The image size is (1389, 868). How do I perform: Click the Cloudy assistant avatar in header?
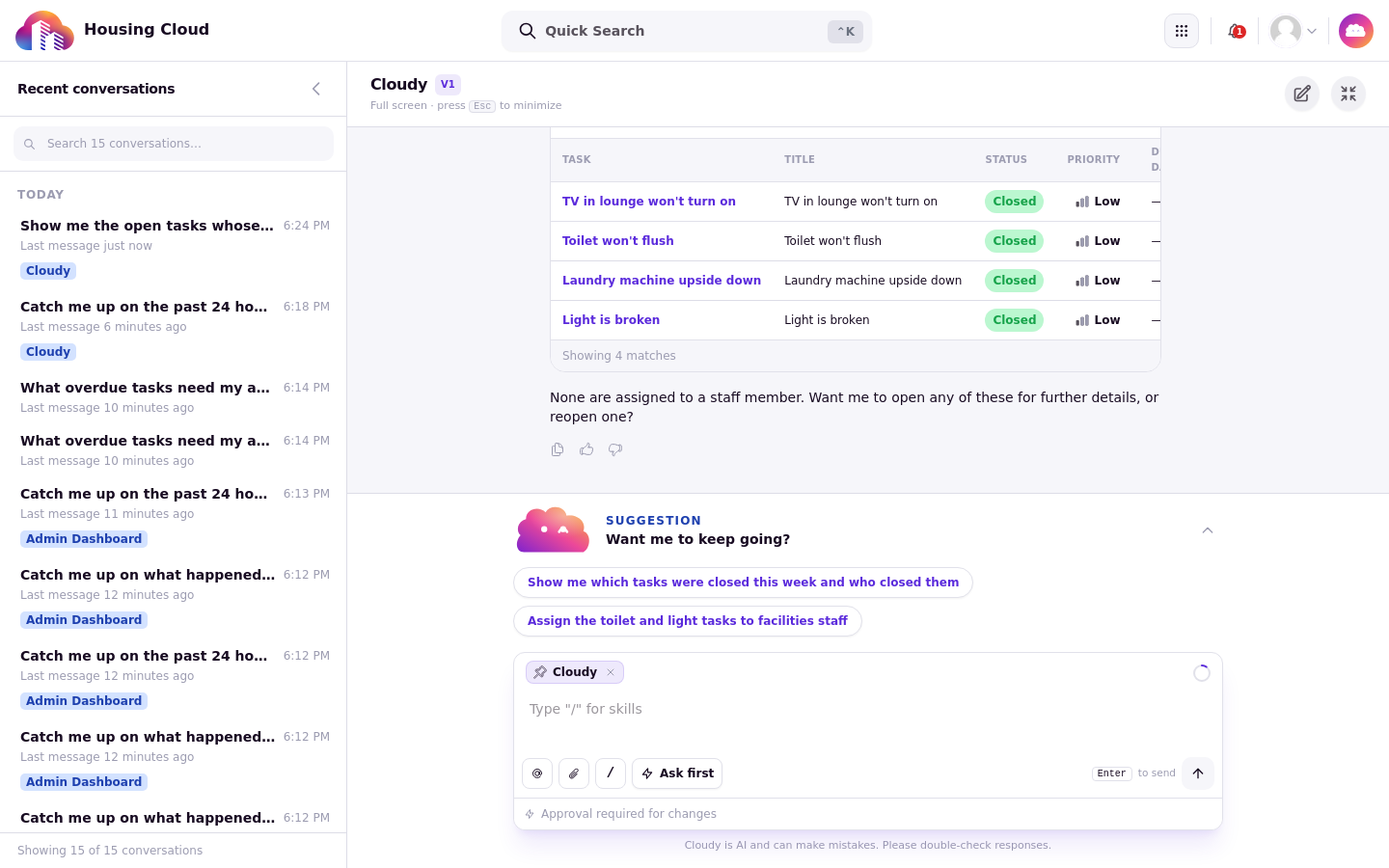[x=1356, y=31]
